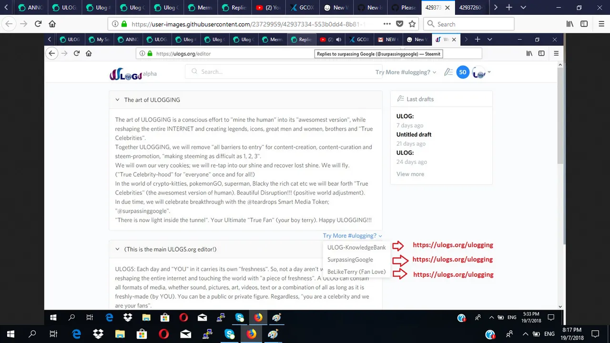Click 'View more' under Last drafts
The image size is (610, 343).
click(410, 174)
